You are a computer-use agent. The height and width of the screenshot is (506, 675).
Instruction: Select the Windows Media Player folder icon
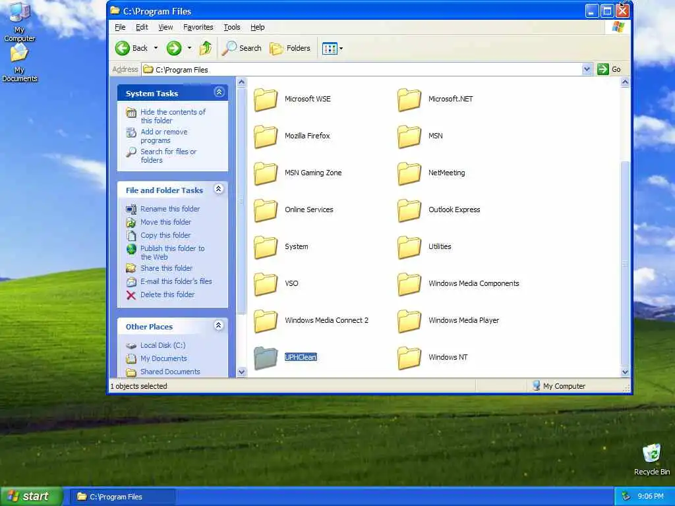click(409, 322)
